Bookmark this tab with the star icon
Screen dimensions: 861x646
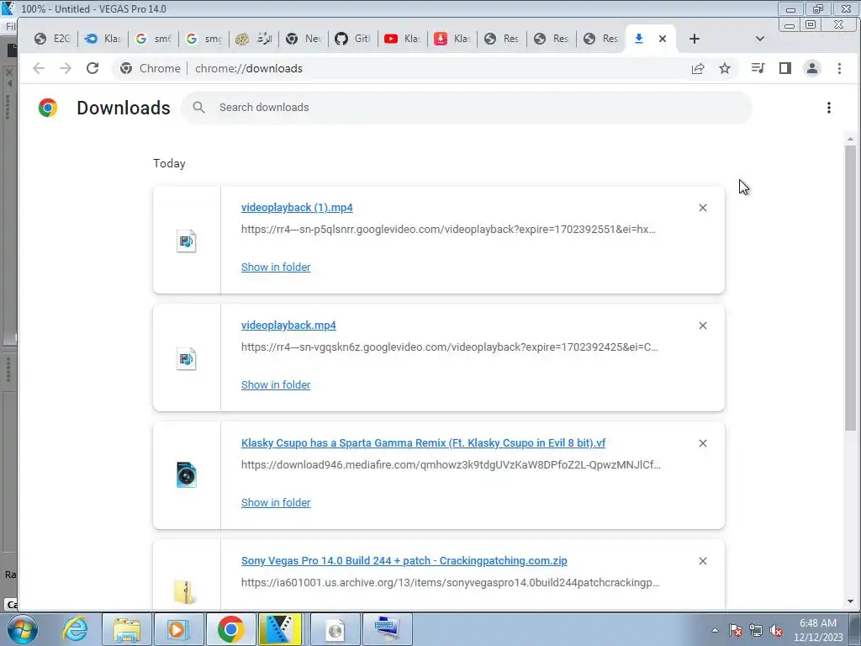pyautogui.click(x=725, y=68)
